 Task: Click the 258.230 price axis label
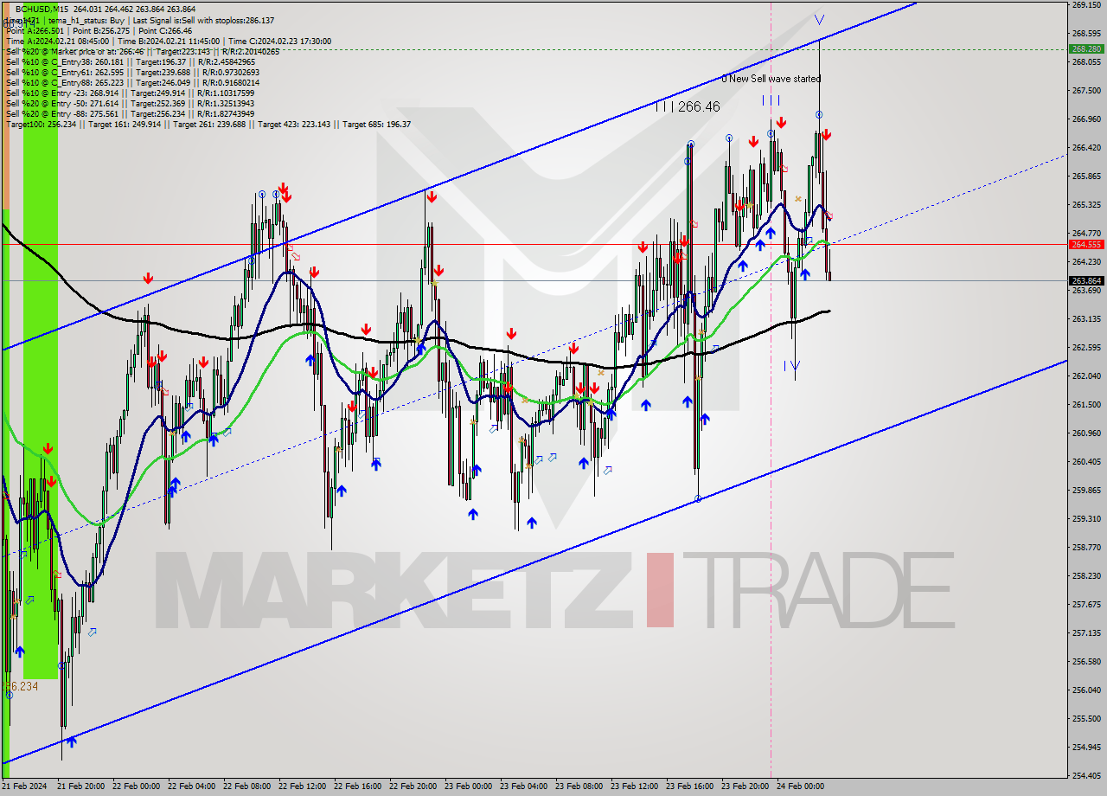pos(1086,576)
